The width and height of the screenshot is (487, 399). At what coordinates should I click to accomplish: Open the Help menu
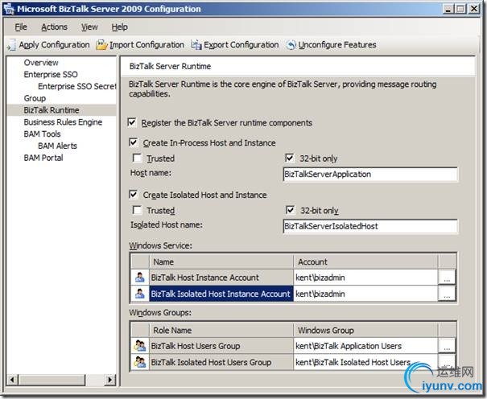pyautogui.click(x=120, y=27)
